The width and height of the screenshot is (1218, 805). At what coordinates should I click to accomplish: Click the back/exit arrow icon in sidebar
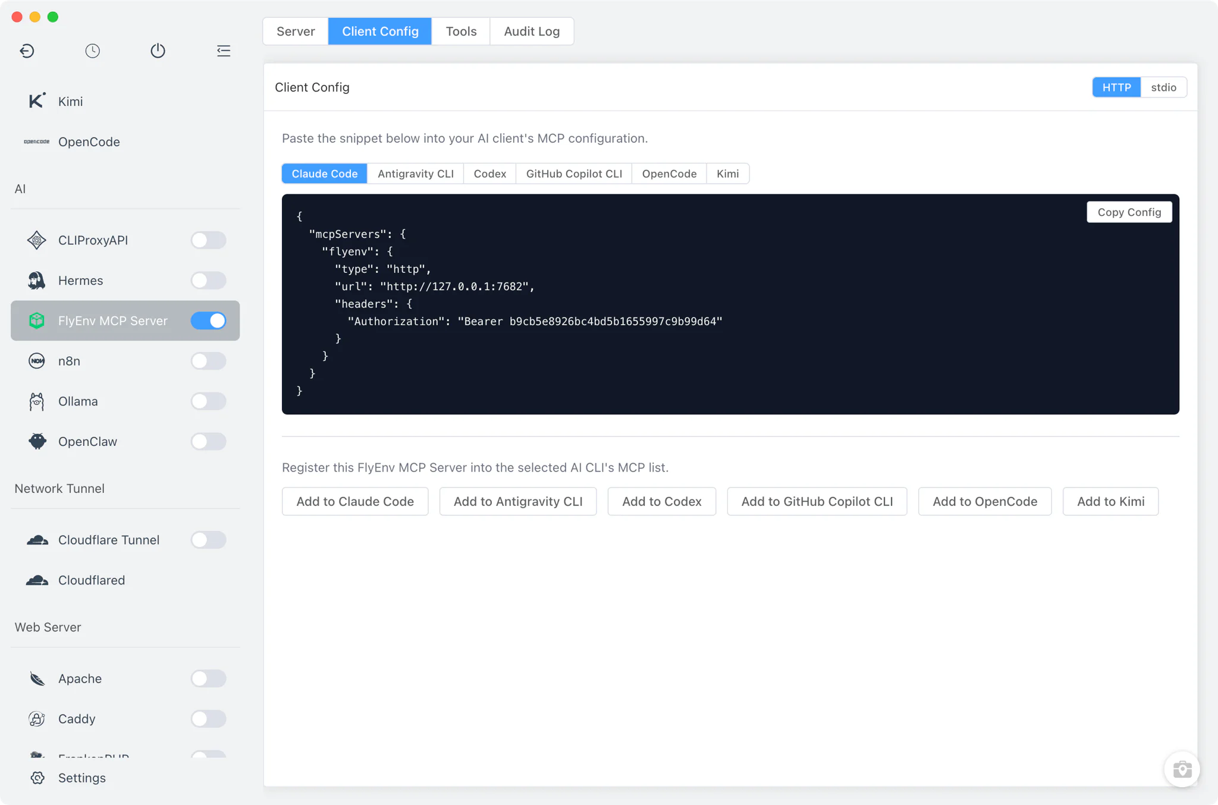click(27, 51)
